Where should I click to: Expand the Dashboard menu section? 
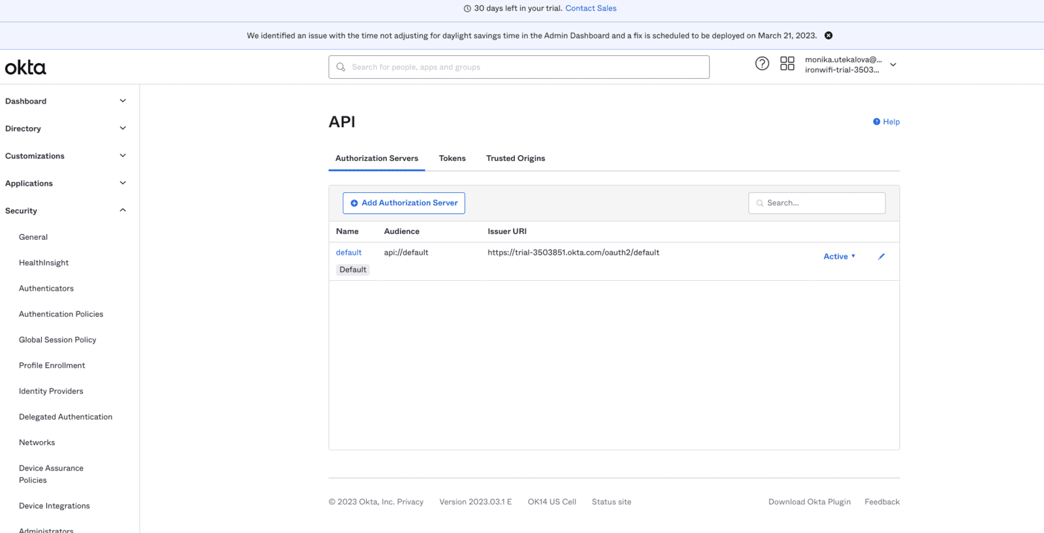pyautogui.click(x=123, y=101)
